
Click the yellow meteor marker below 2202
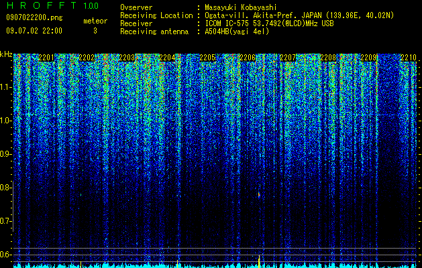click(x=81, y=264)
